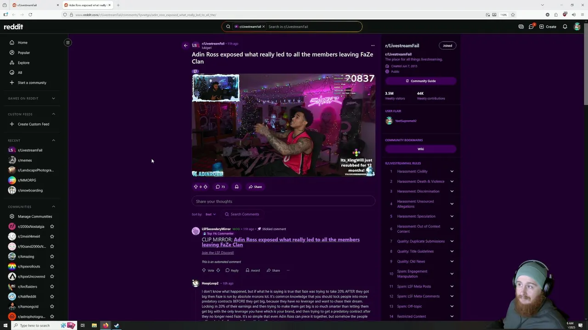The width and height of the screenshot is (588, 330).
Task: Favorite r/90sand2000sN... community star
Action: pyautogui.click(x=52, y=247)
